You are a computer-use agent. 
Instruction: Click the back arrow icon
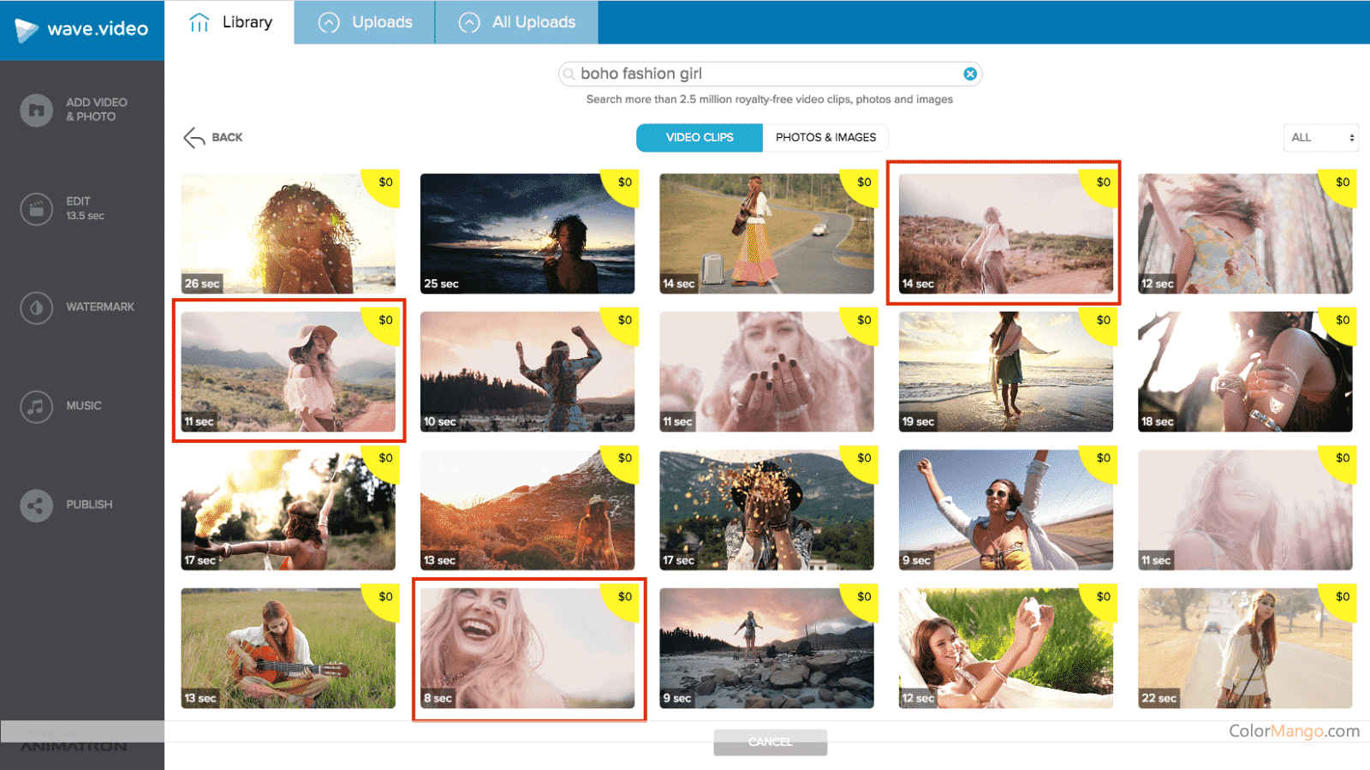coord(194,138)
